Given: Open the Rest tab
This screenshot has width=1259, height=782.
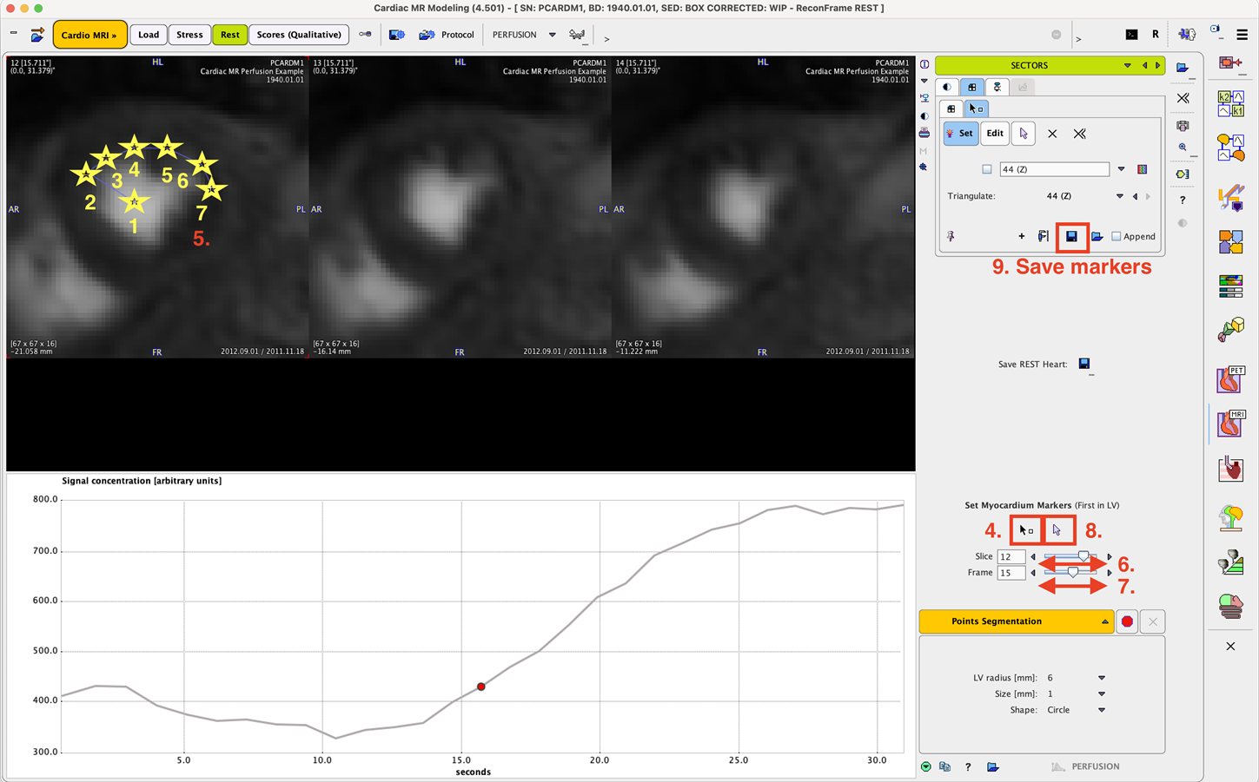Looking at the screenshot, I should coord(230,35).
